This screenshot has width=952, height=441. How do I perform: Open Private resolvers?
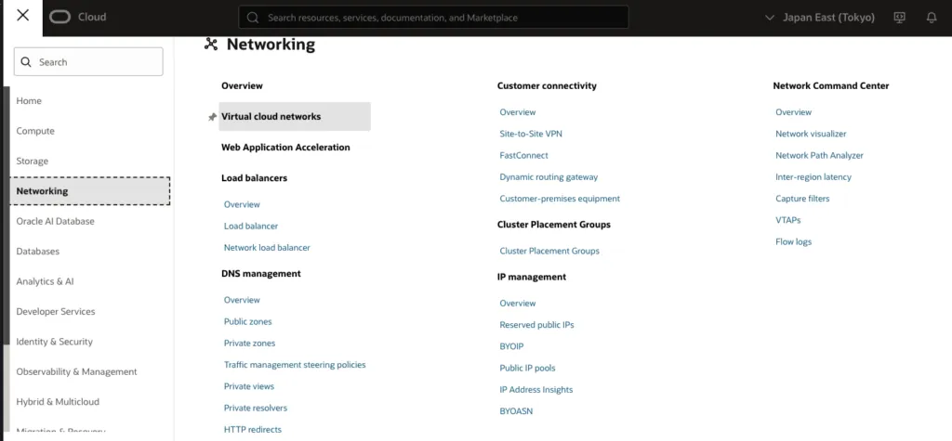[256, 409]
